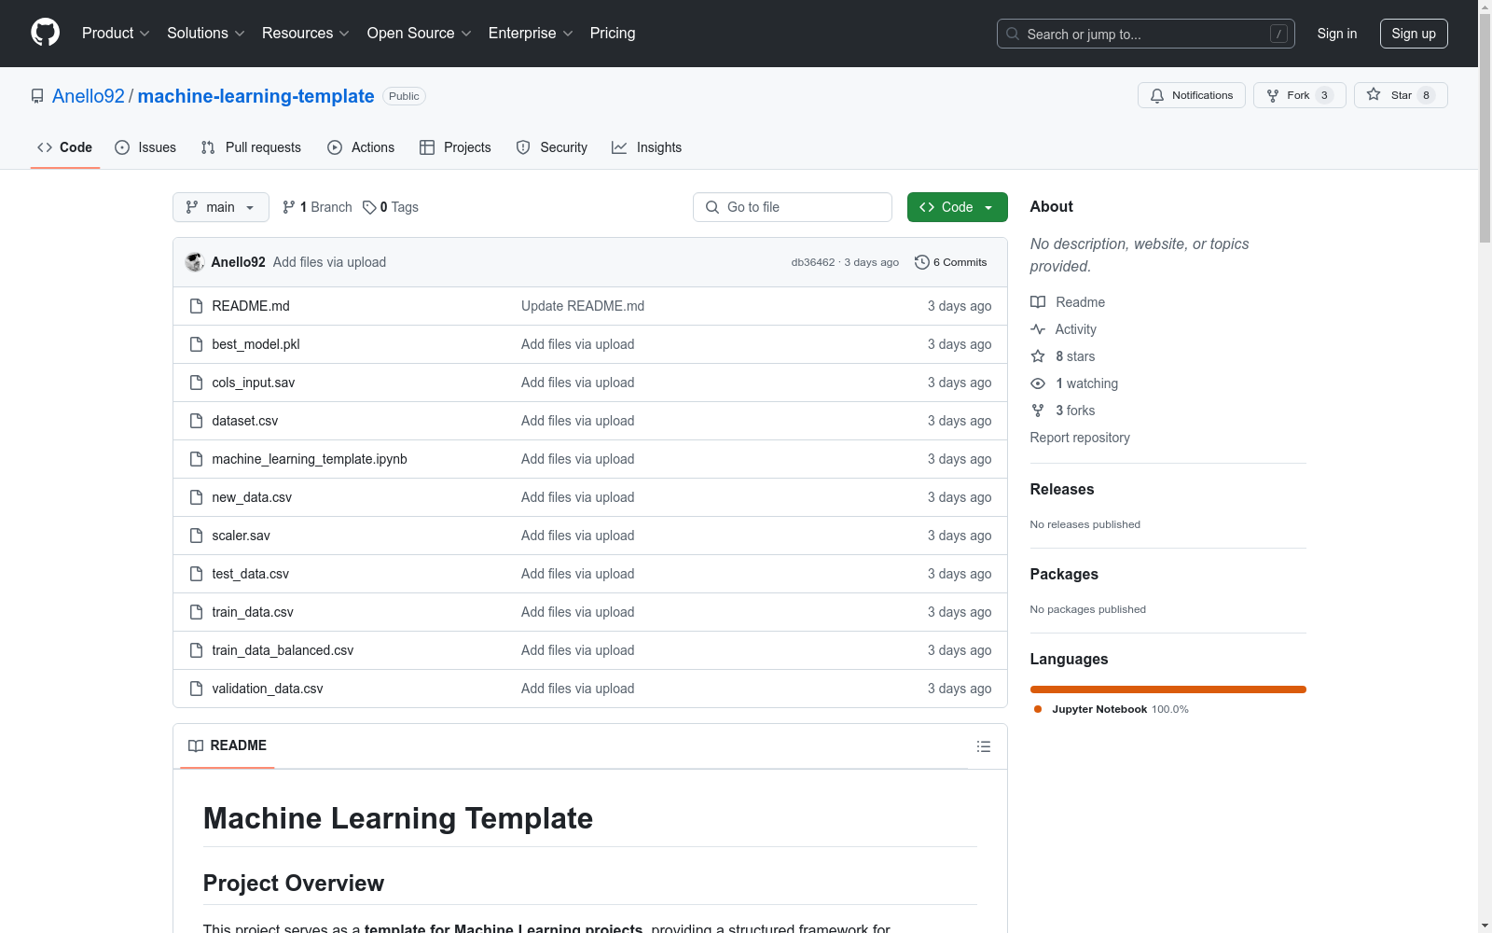The width and height of the screenshot is (1492, 933).
Task: Click the file icon beside train_data.csv
Action: (x=196, y=612)
